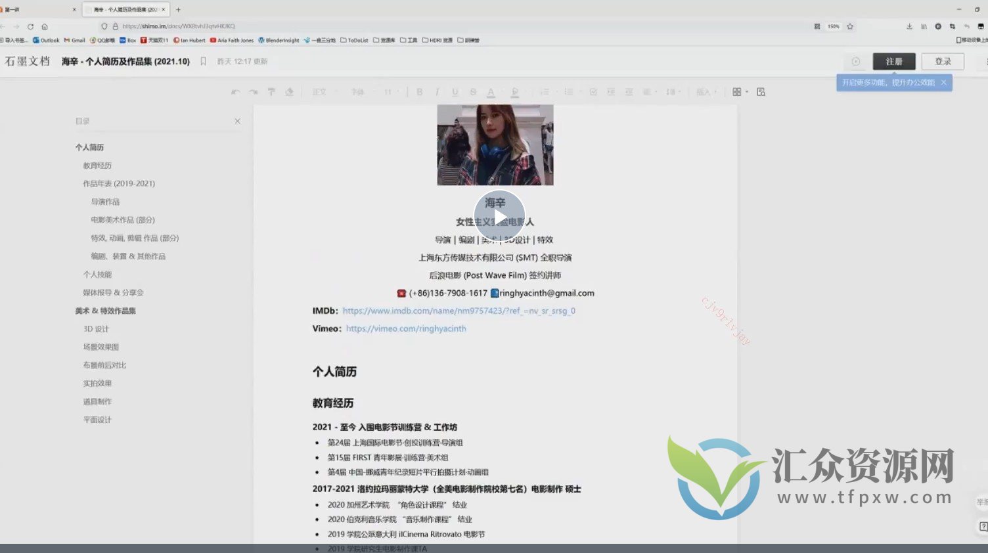This screenshot has height=553, width=988.
Task: Close the 目录 outline panel
Action: click(237, 121)
